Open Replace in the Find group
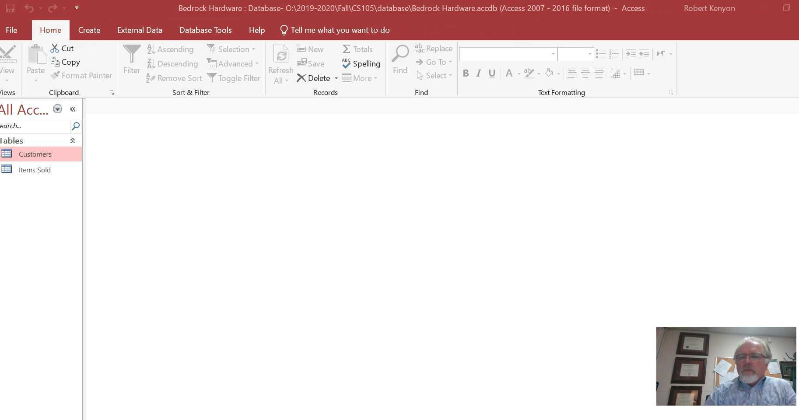Screen dimensions: 799x420 pos(434,48)
